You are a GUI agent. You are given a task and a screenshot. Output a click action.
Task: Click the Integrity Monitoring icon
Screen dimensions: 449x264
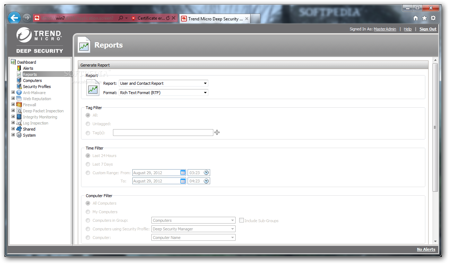coord(19,117)
